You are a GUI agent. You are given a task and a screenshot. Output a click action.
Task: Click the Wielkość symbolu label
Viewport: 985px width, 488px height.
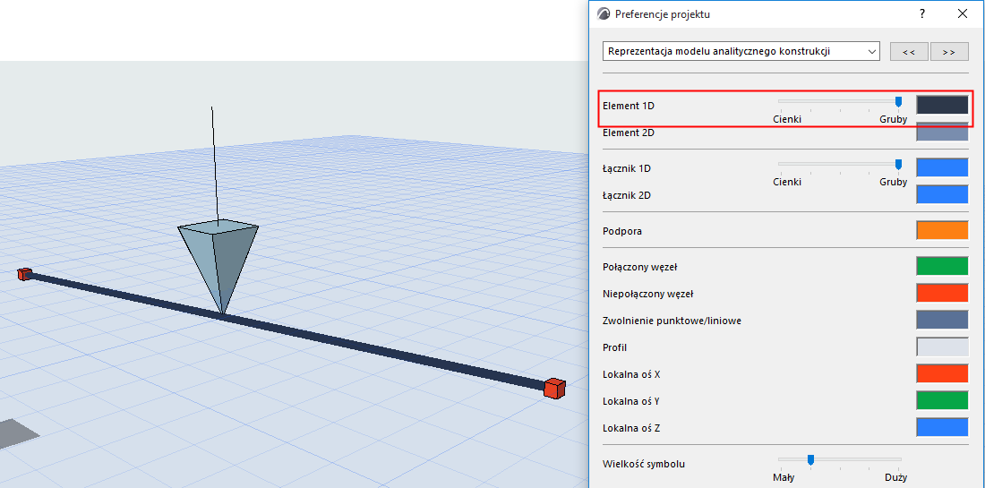tap(643, 464)
